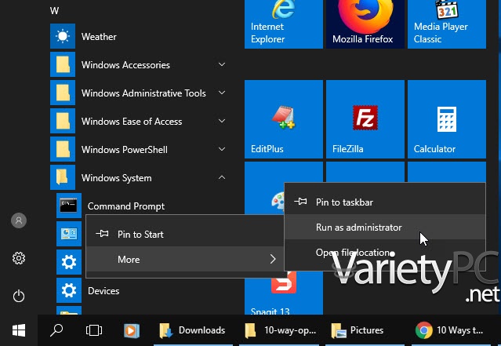The height and width of the screenshot is (346, 501).
Task: Open the Media Player Classic tile
Action: pos(447,24)
